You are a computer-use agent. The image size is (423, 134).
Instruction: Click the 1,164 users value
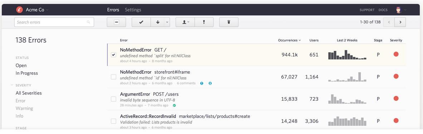(x=312, y=77)
